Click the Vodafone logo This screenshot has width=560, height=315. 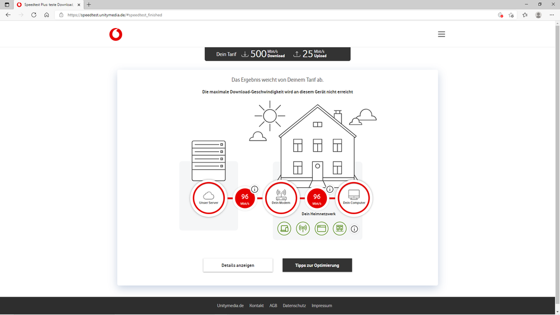(115, 34)
